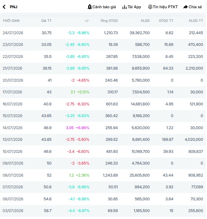The height and width of the screenshot is (219, 207).
Task: Click the KLGD TT column header
Action: [x=196, y=21]
